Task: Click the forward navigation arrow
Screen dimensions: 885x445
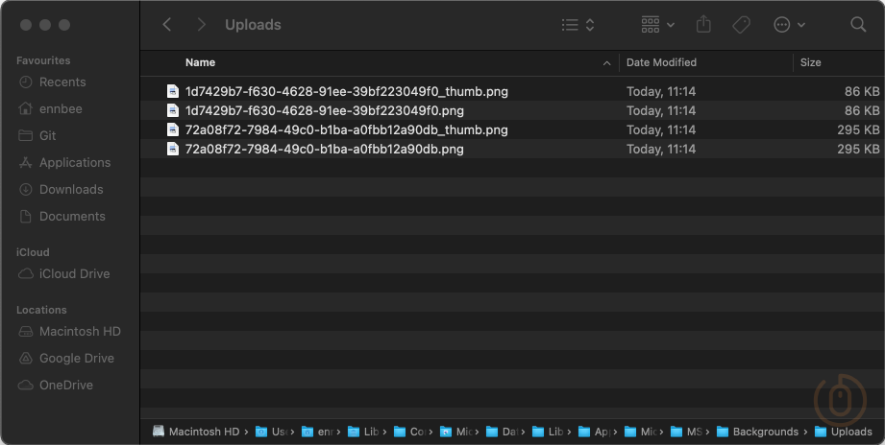Action: click(201, 25)
